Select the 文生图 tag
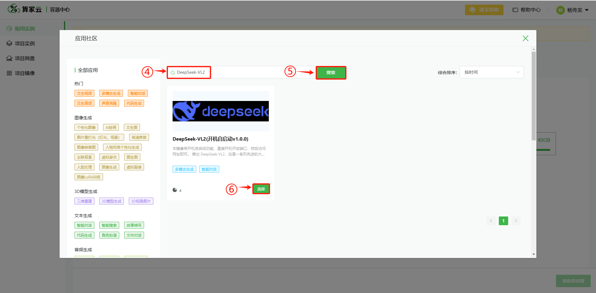 [x=132, y=128]
